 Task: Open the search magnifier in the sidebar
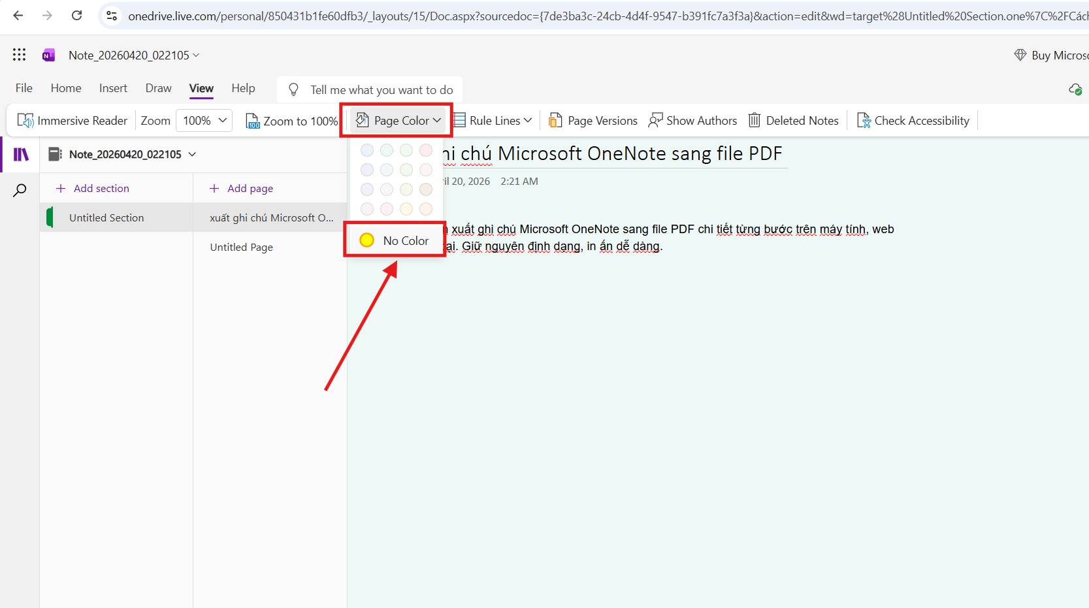[20, 190]
